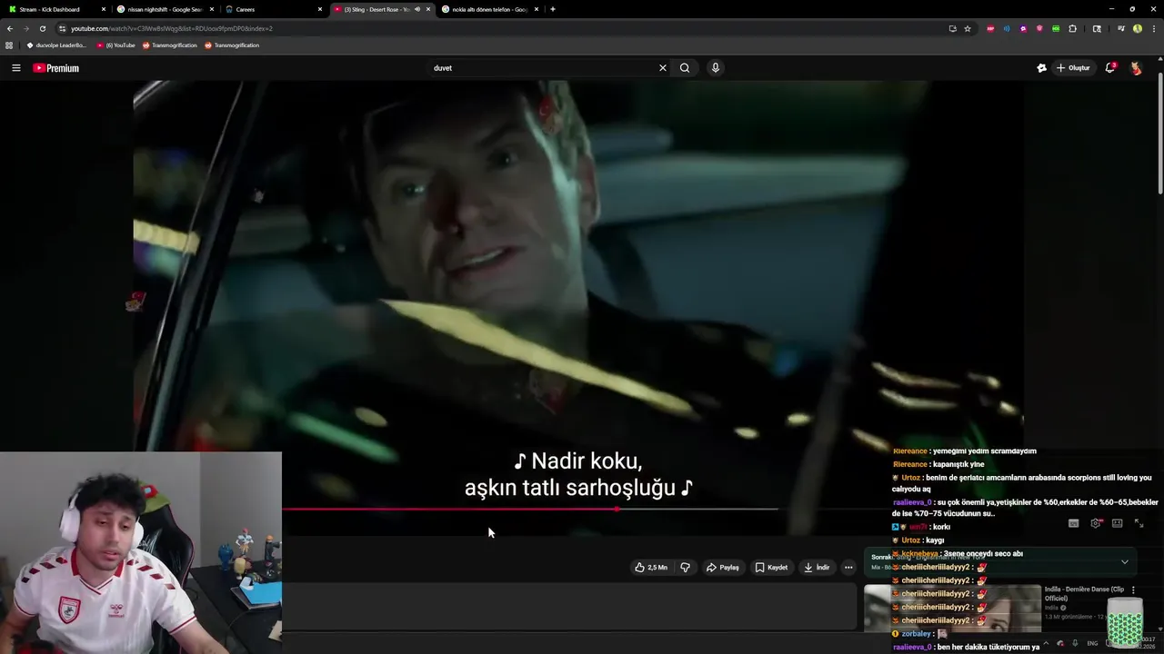1164x654 pixels.
Task: Dislike the video
Action: [686, 568]
